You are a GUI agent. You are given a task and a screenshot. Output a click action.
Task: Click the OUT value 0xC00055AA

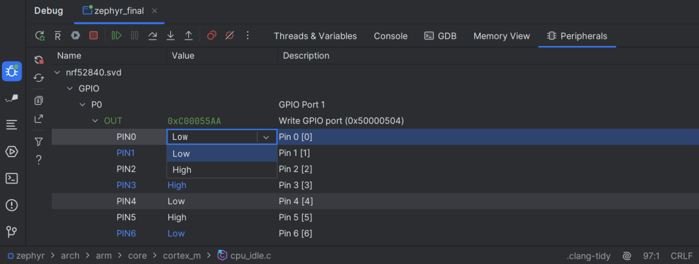(x=194, y=121)
